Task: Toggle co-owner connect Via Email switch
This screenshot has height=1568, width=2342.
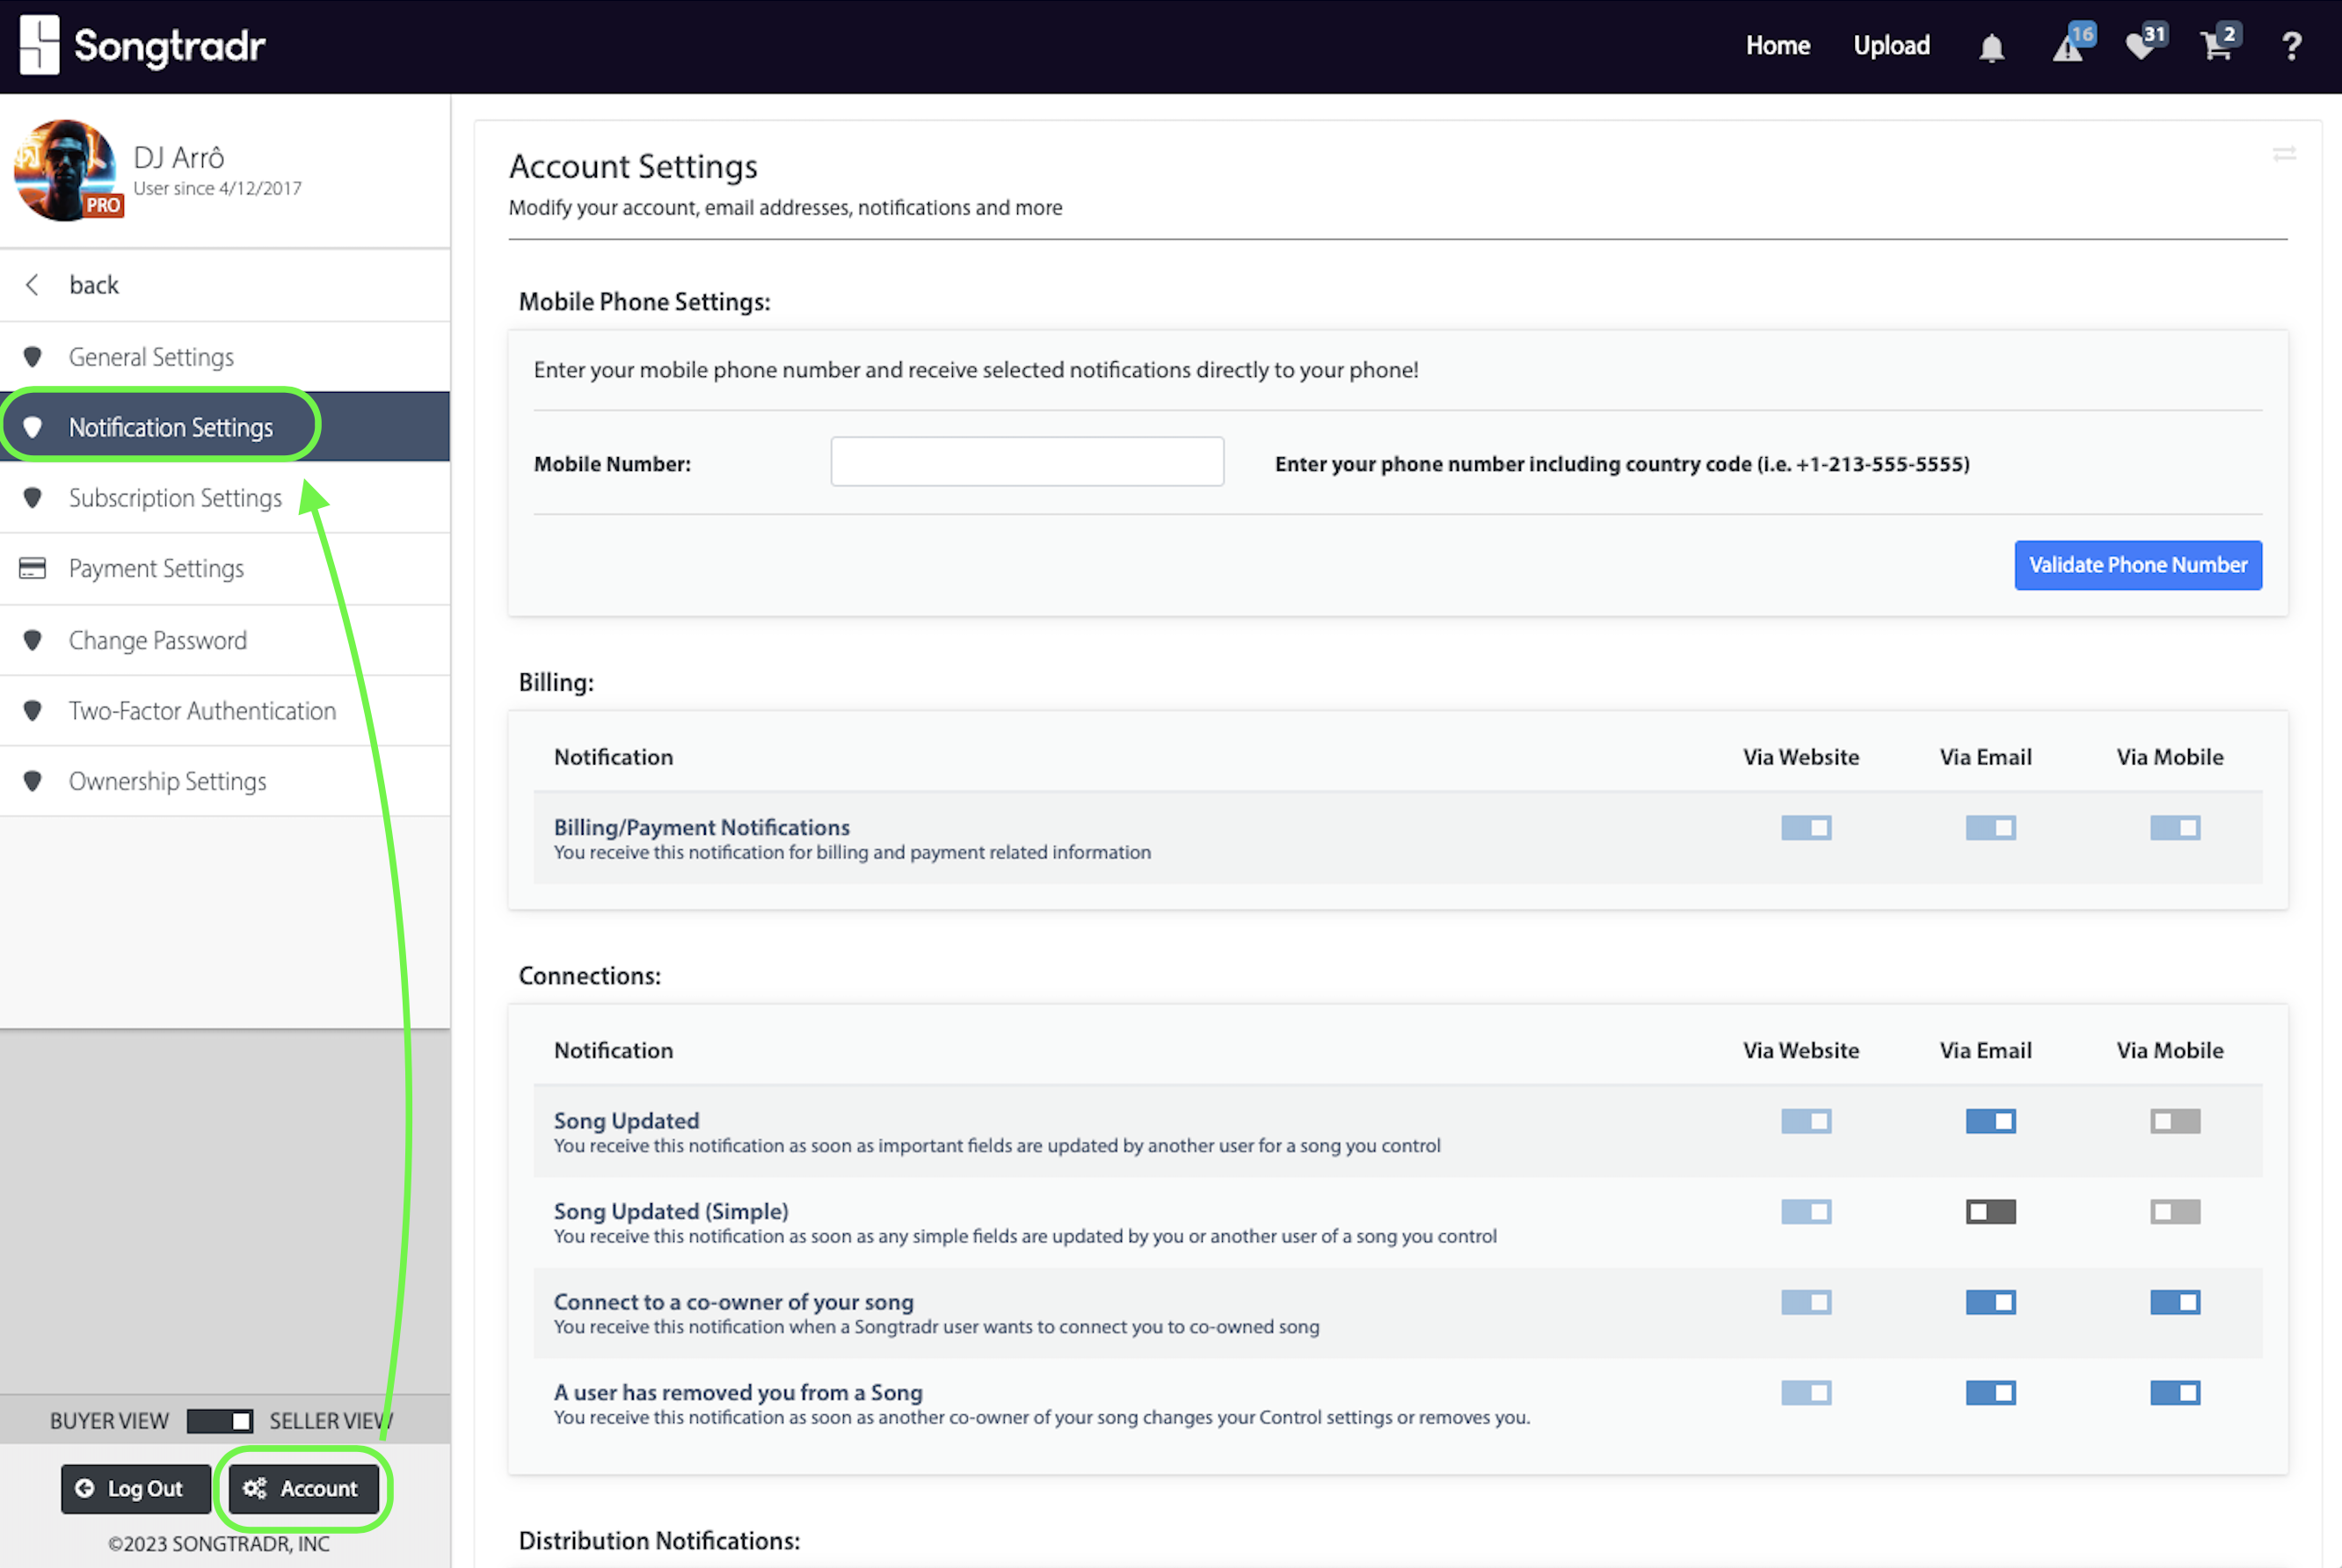Action: 1990,1303
